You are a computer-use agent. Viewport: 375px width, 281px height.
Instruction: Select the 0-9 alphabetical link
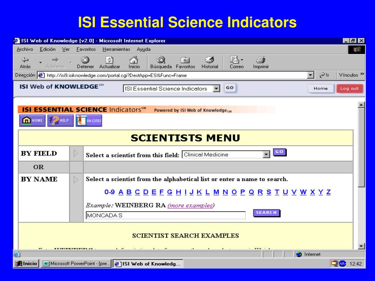(109, 192)
